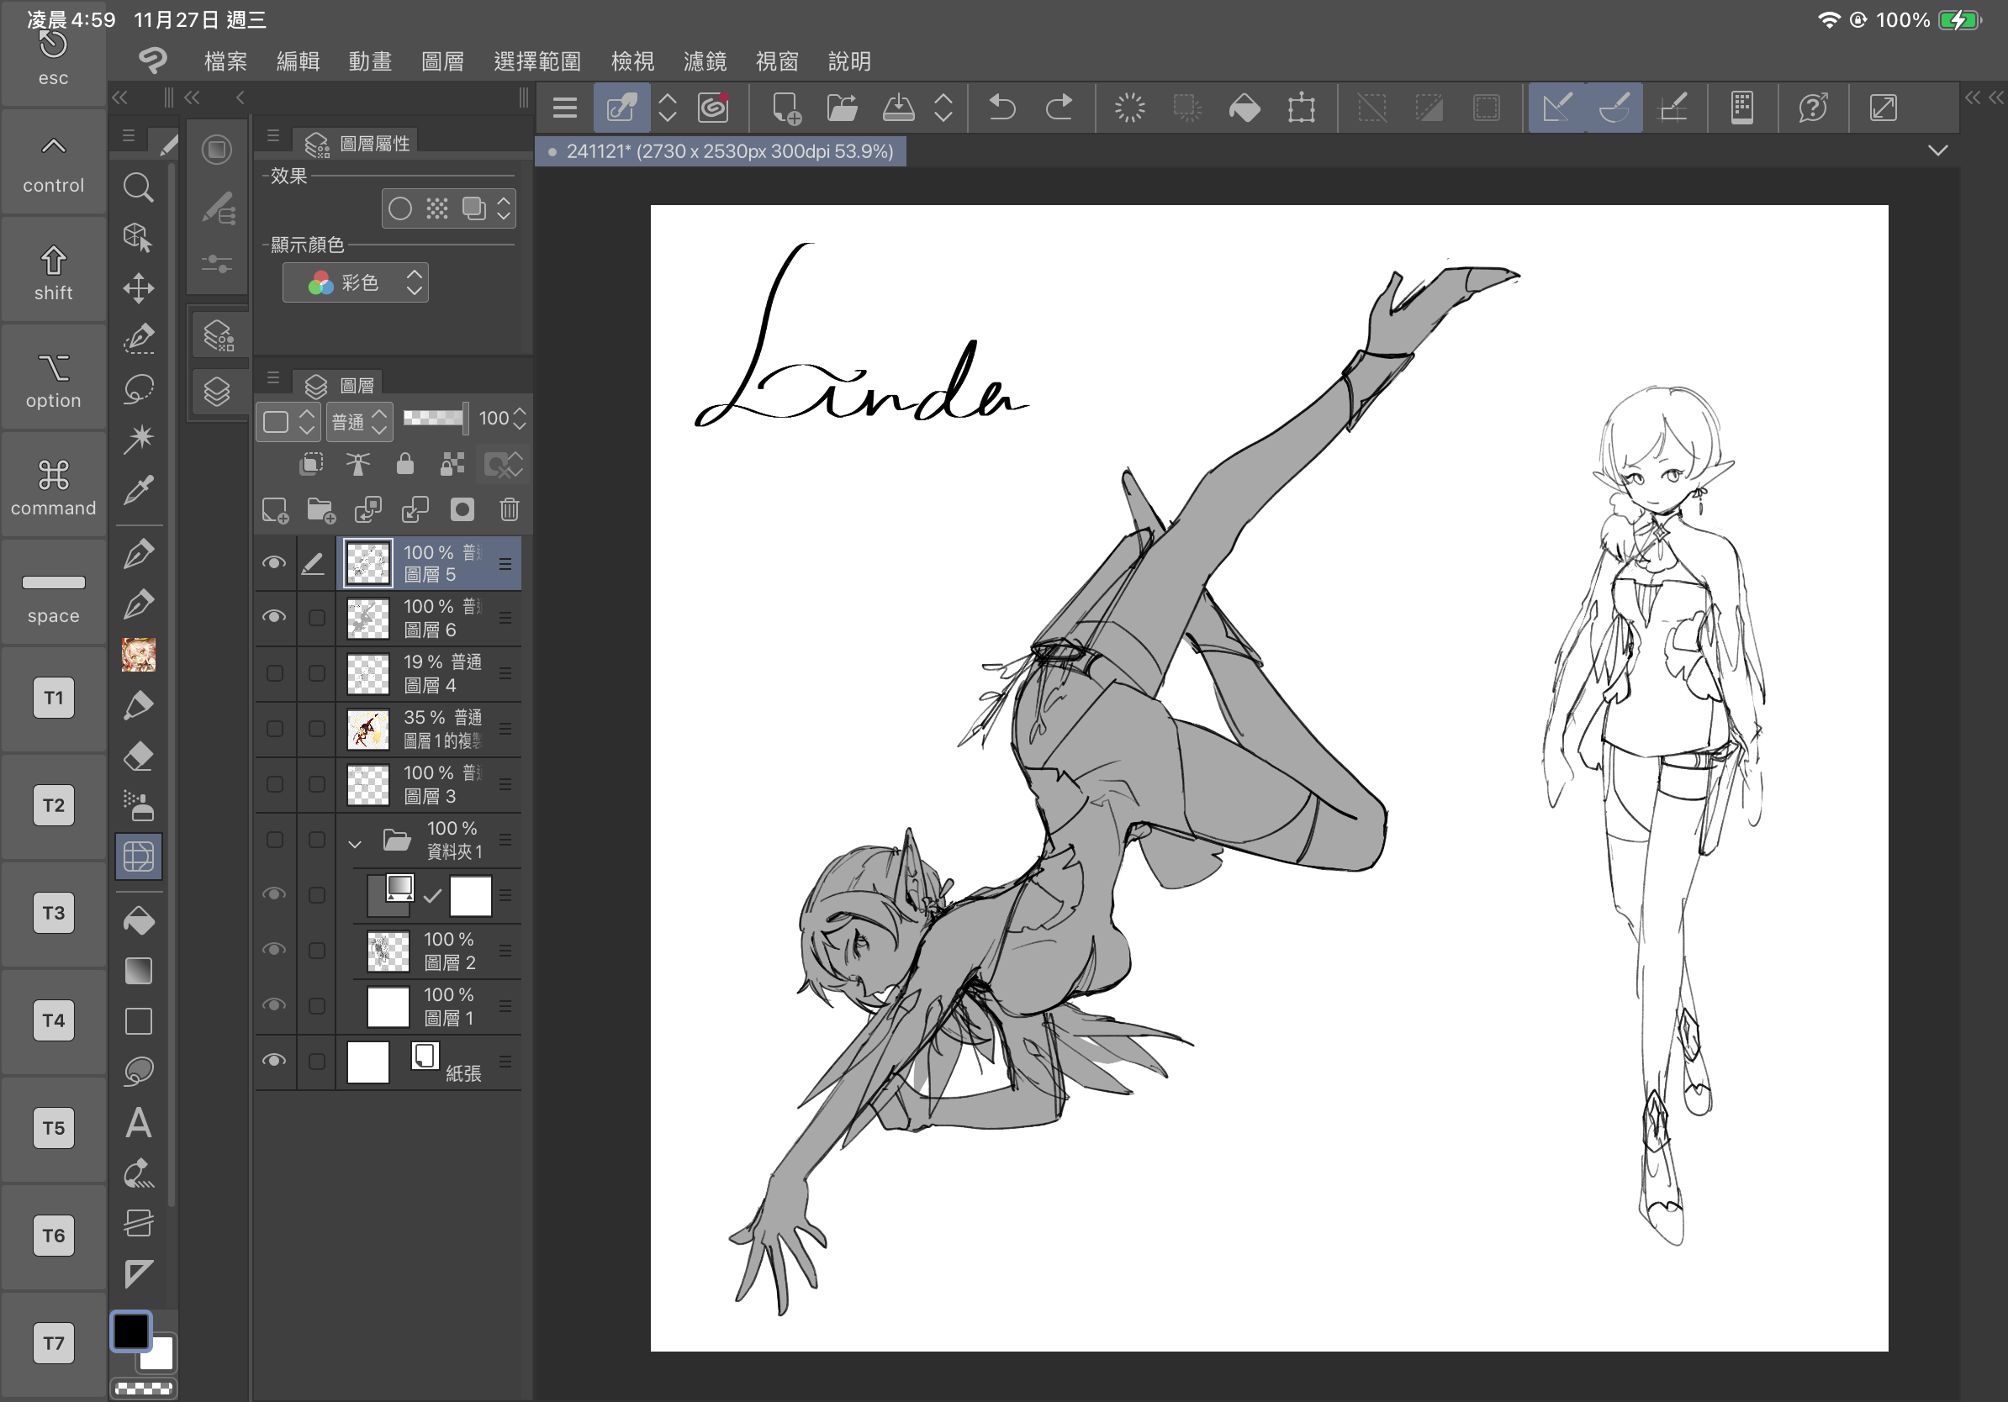Open the 濾鏡 menu
The height and width of the screenshot is (1402, 2008).
705,61
